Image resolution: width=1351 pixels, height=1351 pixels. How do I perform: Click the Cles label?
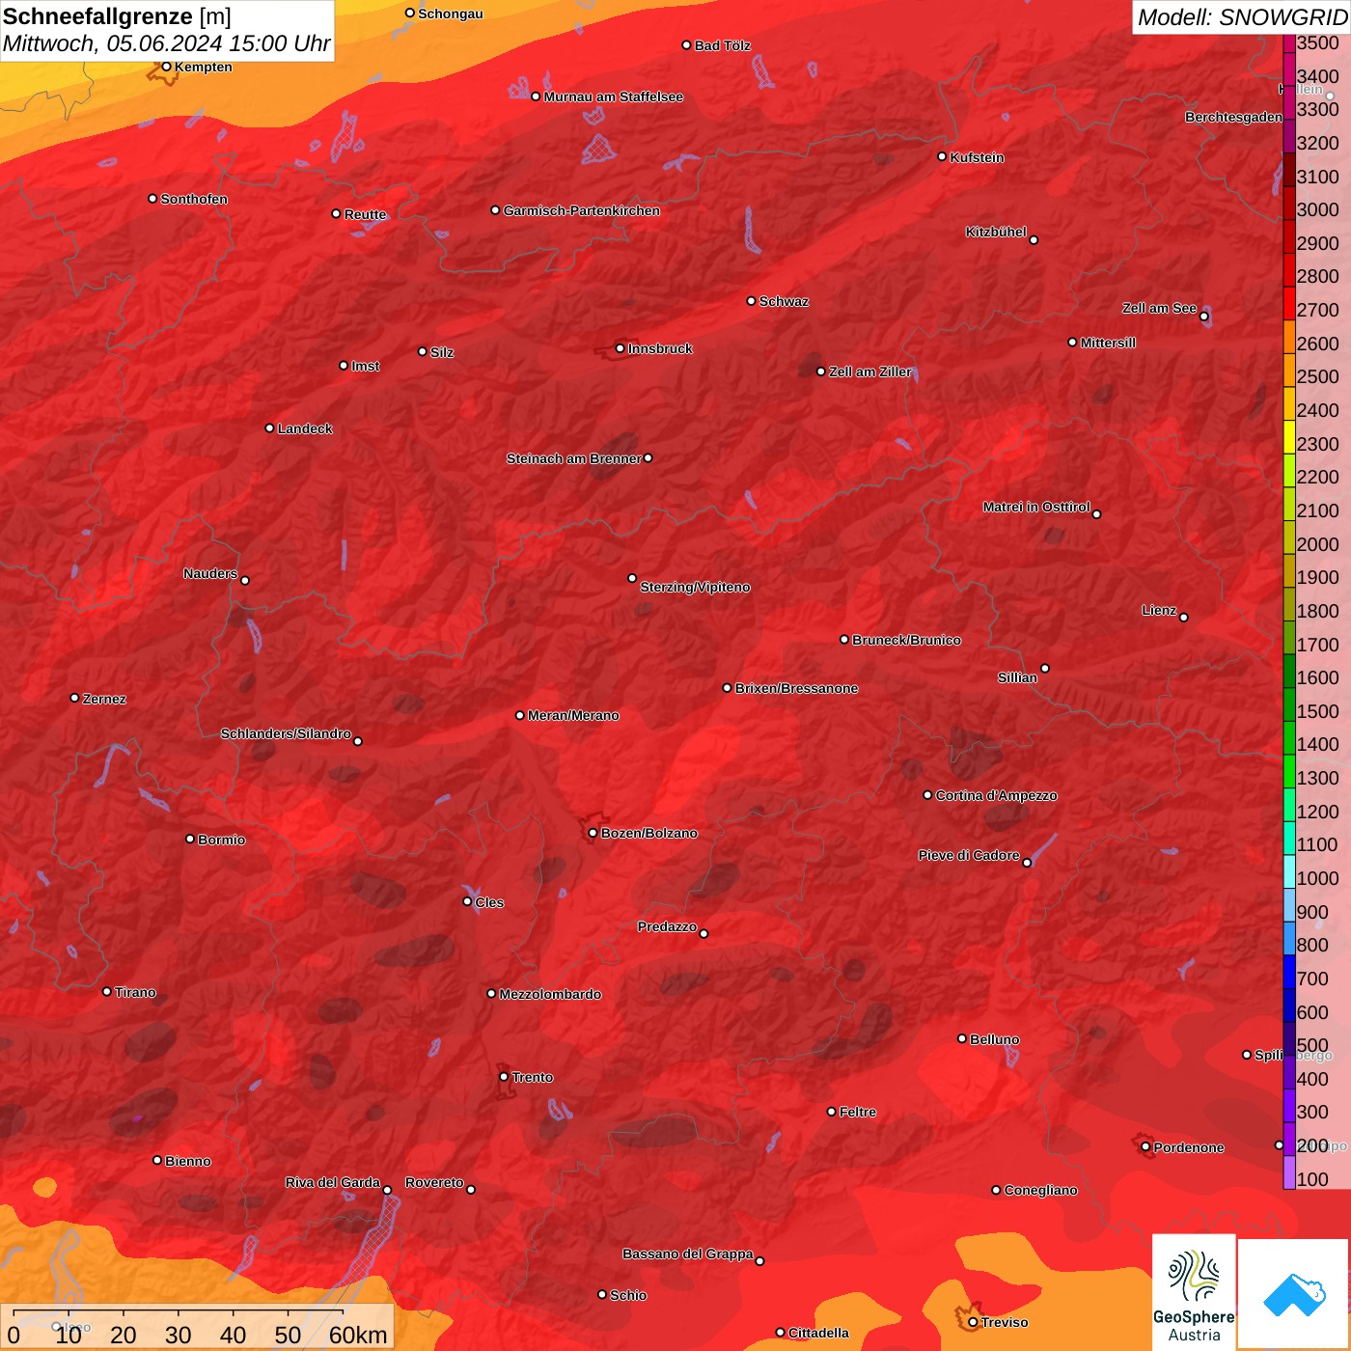point(489,902)
